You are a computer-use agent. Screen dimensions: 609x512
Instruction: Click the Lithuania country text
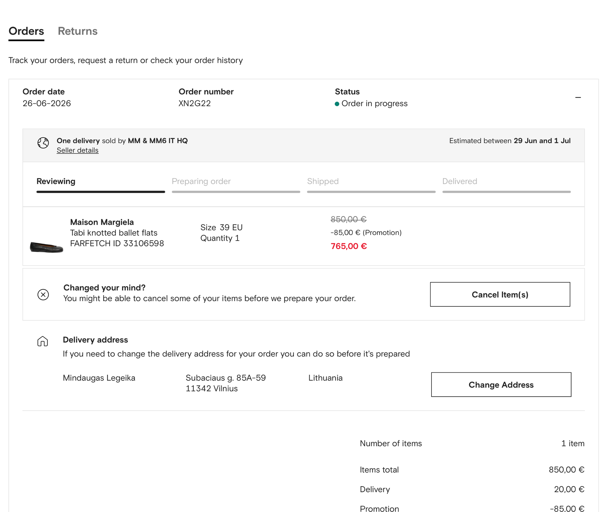coord(326,378)
